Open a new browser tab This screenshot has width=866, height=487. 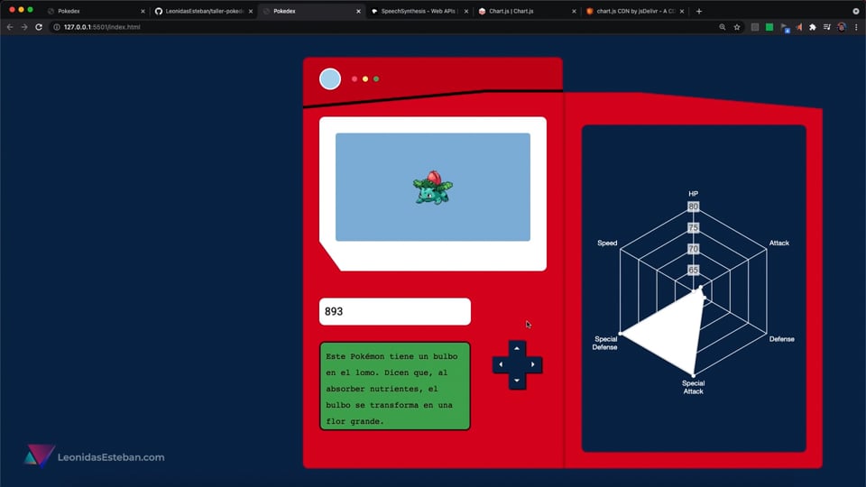click(x=699, y=11)
